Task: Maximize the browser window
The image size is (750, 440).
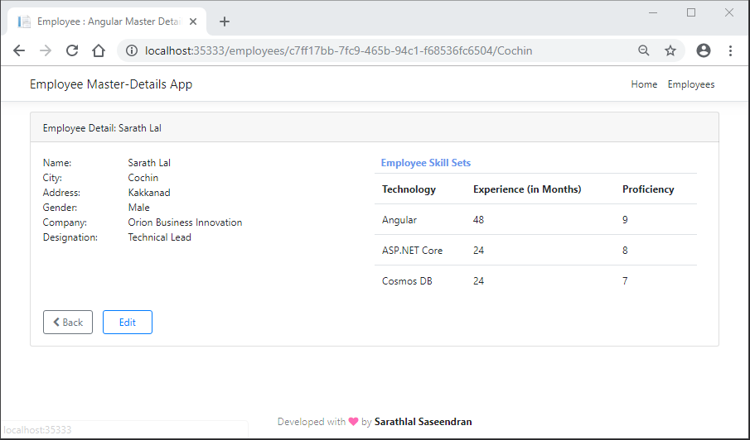Action: coord(691,12)
